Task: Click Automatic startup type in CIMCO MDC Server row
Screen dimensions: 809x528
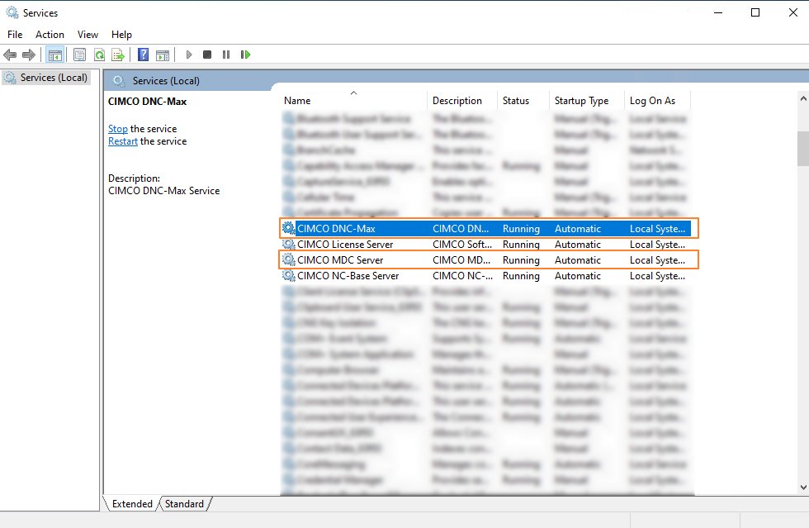Action: pos(577,259)
